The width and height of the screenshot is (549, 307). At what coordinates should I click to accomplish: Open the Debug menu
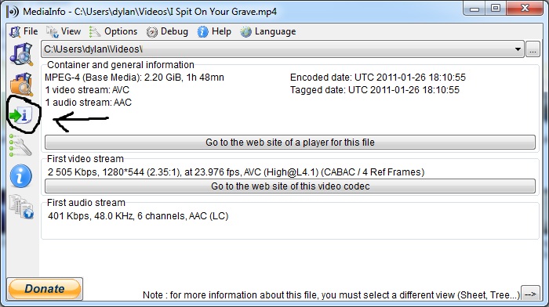pyautogui.click(x=167, y=31)
